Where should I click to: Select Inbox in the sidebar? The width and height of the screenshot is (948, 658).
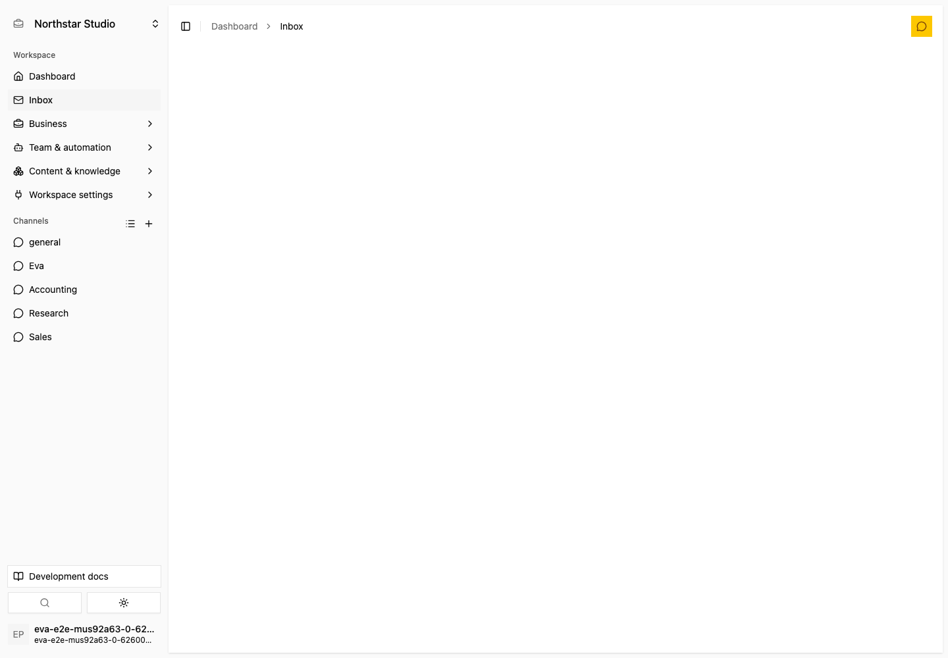84,100
